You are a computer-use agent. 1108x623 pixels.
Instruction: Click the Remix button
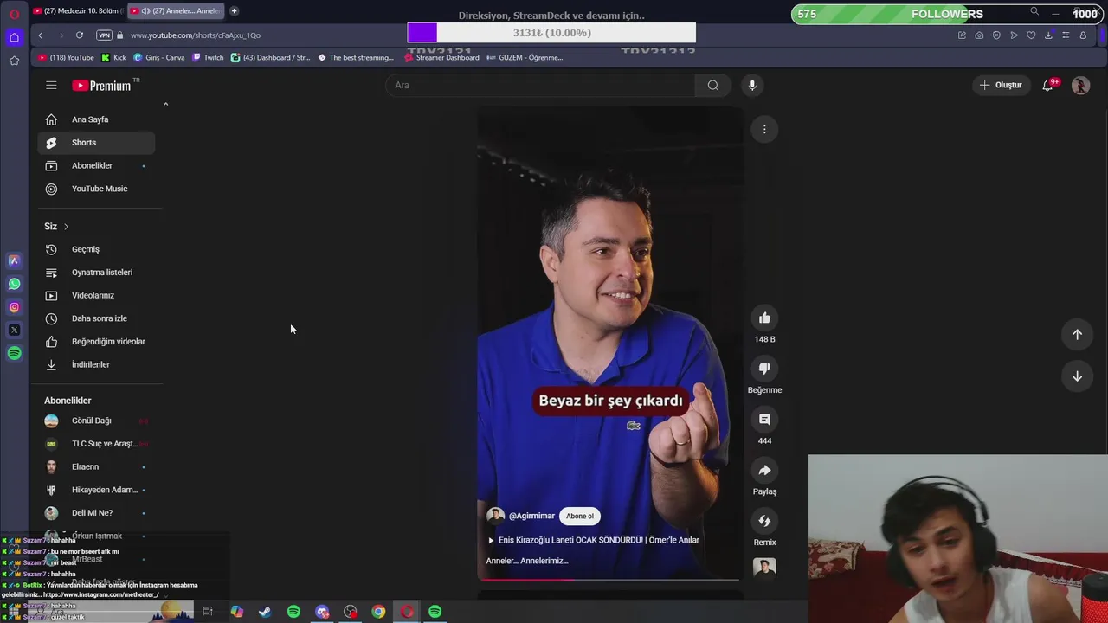coord(764,521)
